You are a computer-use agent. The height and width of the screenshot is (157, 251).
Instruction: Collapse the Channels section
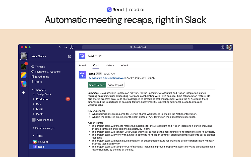tap(33, 90)
